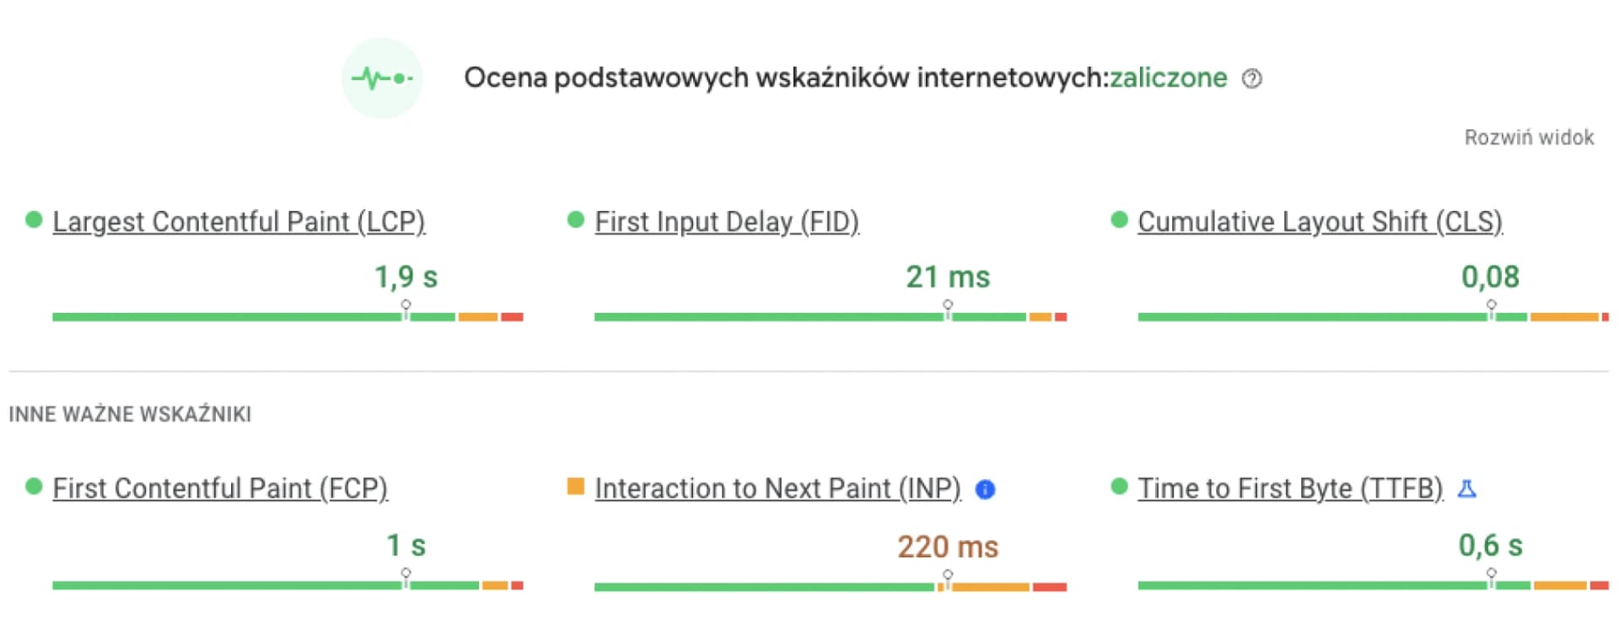Open the First Contentful Paint (FCP) link

220,488
